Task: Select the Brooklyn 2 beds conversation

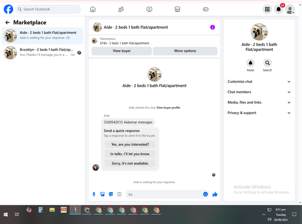Action: (42, 53)
